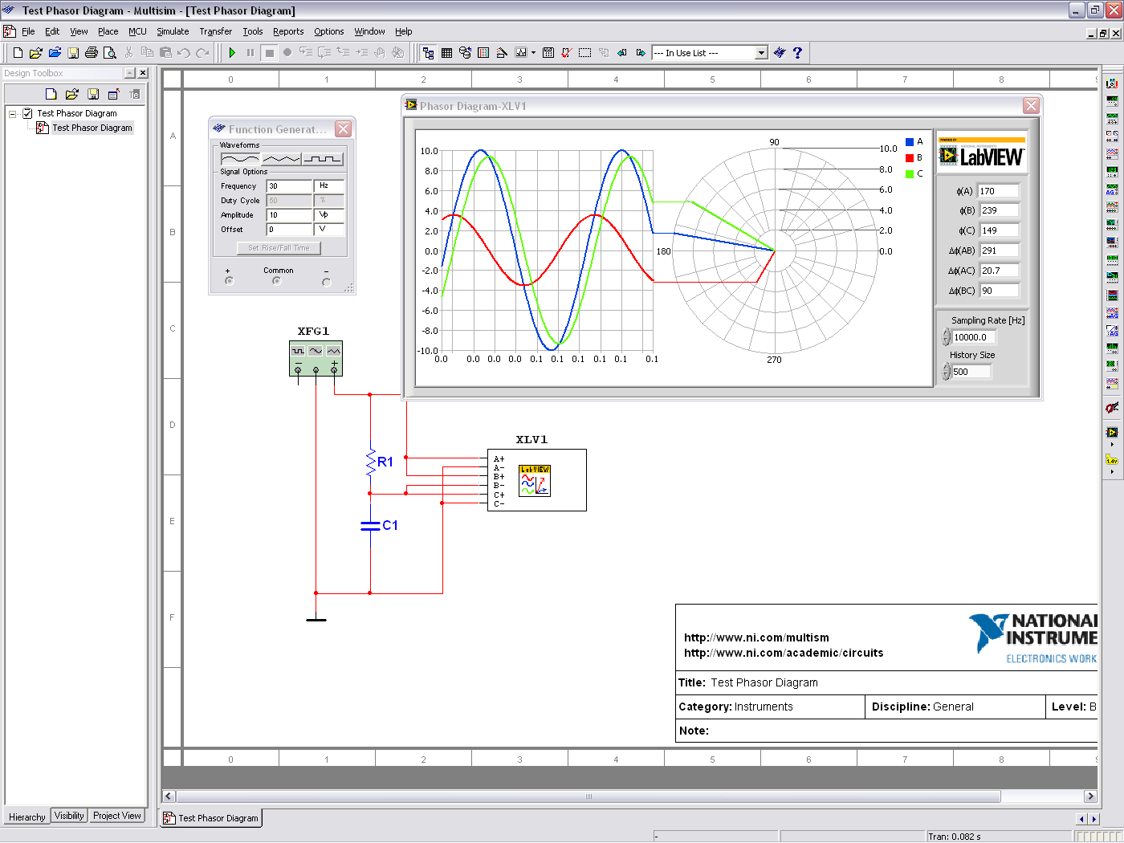Launch the Postprocessor from the toolbar

pyautogui.click(x=548, y=52)
